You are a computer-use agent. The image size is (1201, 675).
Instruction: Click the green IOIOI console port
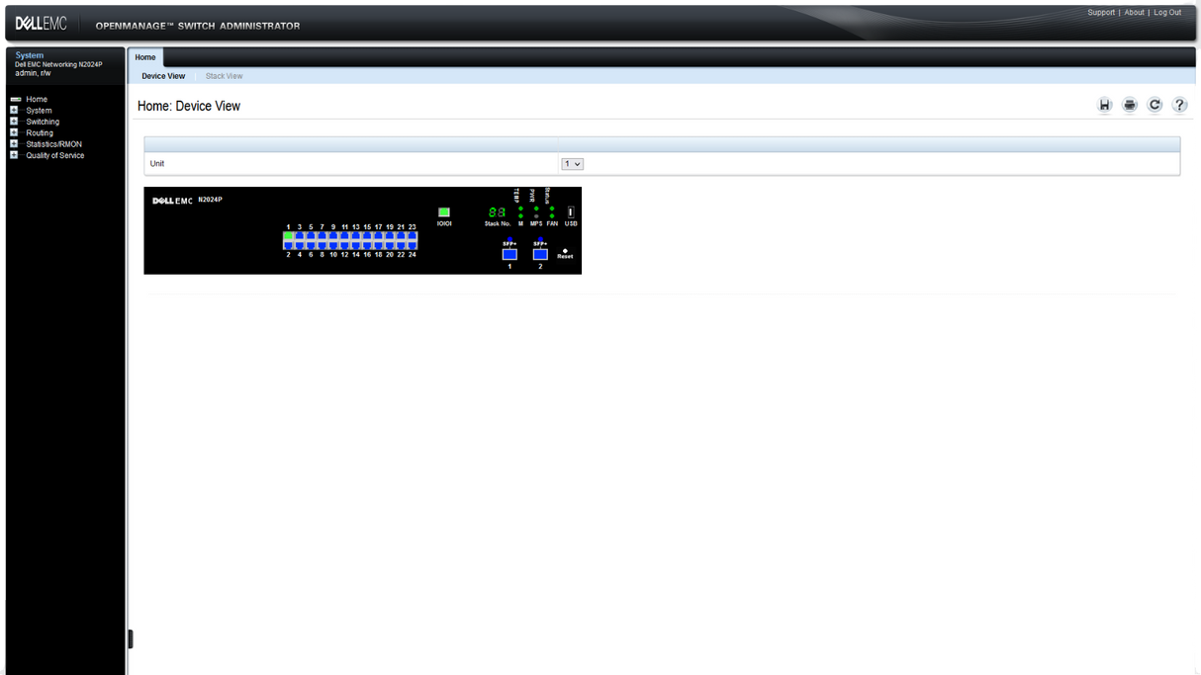coord(444,212)
